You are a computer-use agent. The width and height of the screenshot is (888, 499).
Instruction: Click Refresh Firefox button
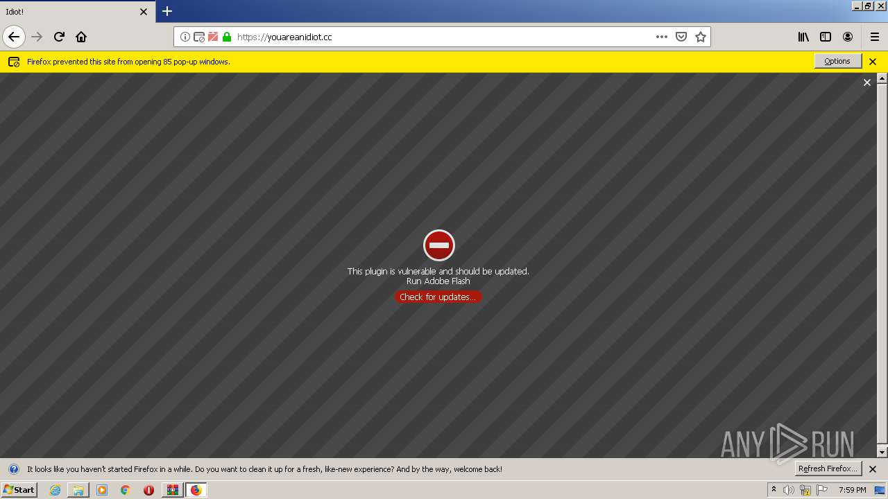pyautogui.click(x=828, y=469)
